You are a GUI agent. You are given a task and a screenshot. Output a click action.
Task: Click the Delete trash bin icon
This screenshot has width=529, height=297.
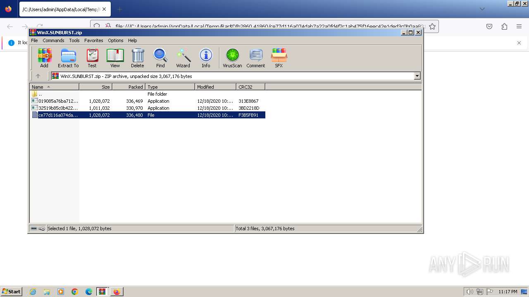138,58
